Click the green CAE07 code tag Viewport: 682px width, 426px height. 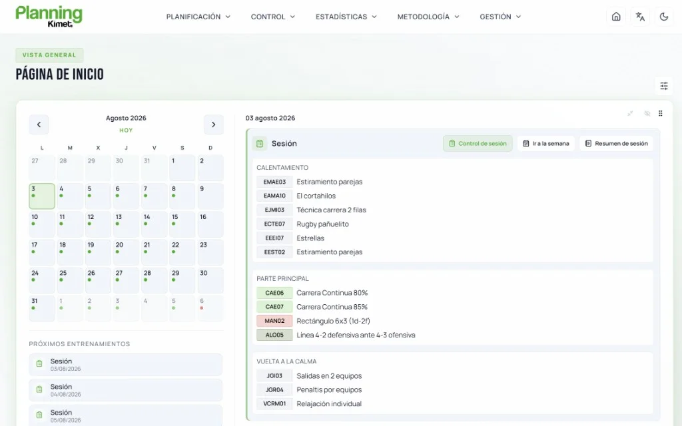[x=274, y=307]
